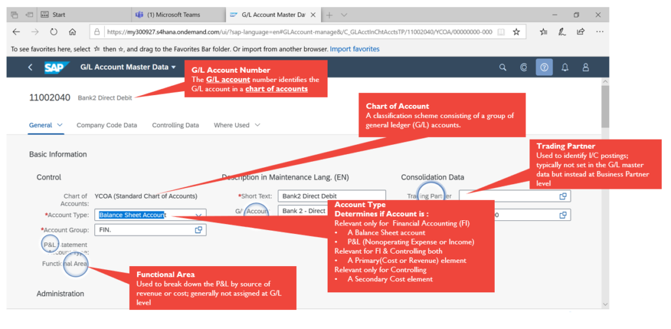Click the Account Group FIN. field
671x329 pixels.
click(151, 230)
